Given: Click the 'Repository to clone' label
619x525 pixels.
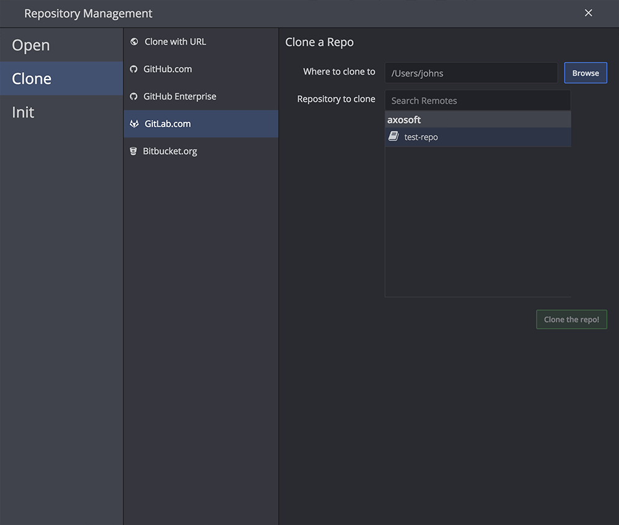Looking at the screenshot, I should [x=336, y=99].
